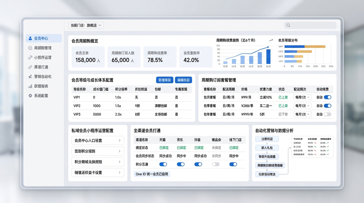Click the 编辑权益 button
Image resolution: width=364 pixels, height=203 pixels.
[183, 80]
